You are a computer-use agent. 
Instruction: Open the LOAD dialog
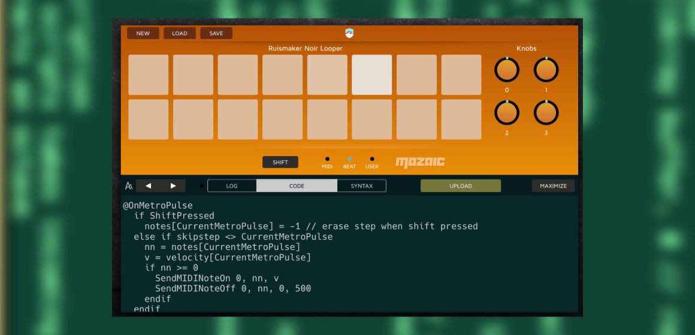(x=180, y=33)
